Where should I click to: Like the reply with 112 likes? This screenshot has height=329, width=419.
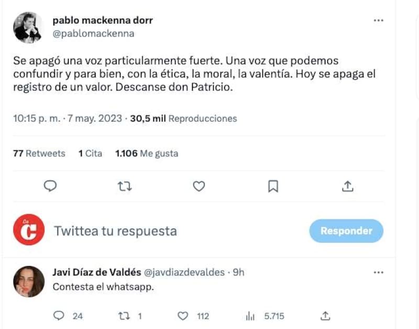[183, 316]
